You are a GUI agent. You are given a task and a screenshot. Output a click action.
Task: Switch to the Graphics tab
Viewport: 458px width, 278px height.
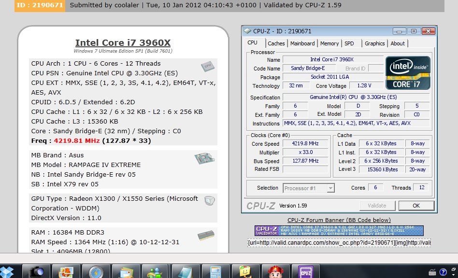pyautogui.click(x=375, y=43)
